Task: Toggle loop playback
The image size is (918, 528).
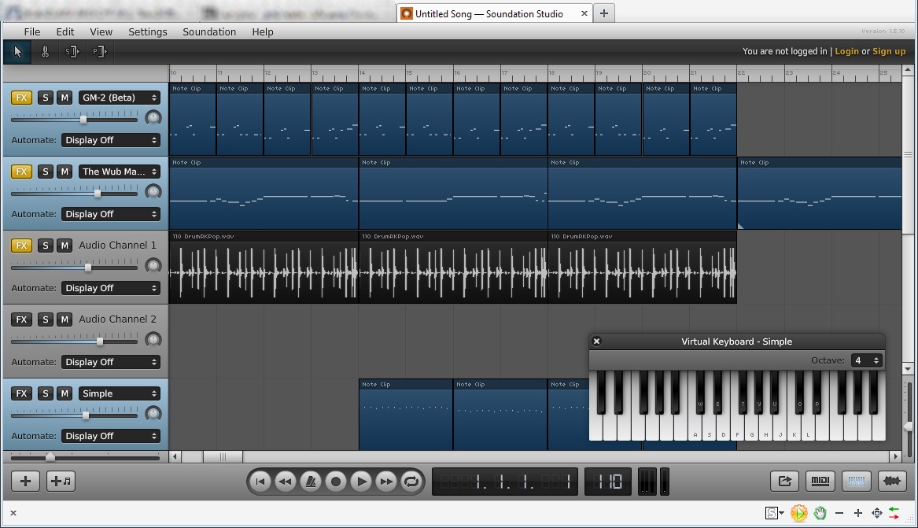Action: tap(411, 482)
